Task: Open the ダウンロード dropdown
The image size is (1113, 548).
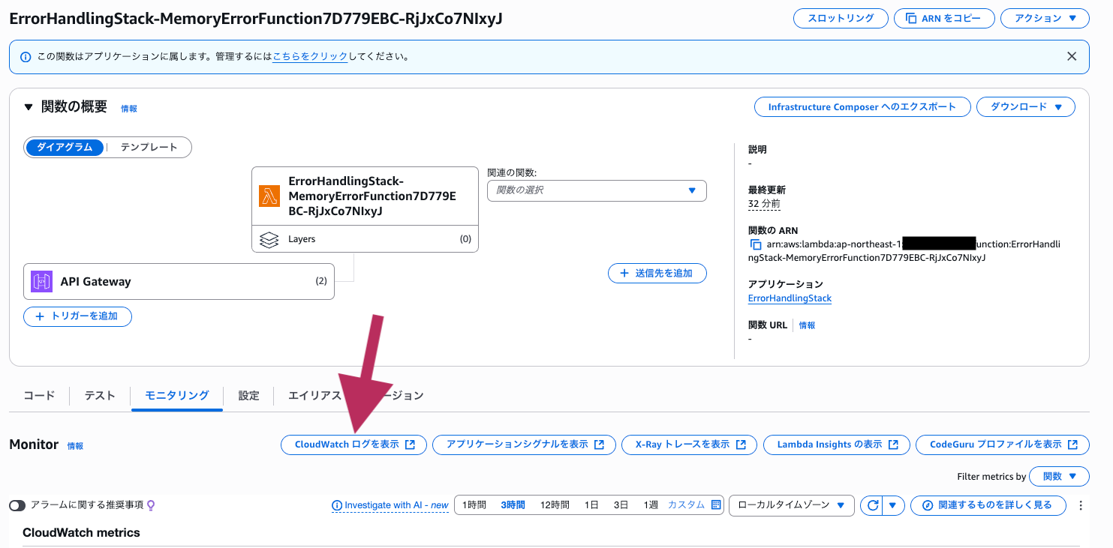Action: pyautogui.click(x=1026, y=107)
